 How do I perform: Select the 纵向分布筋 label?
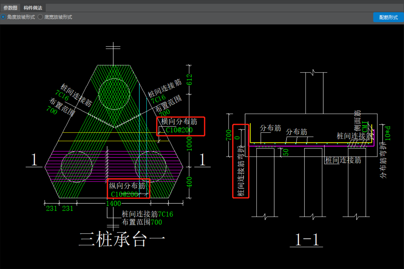127,186
